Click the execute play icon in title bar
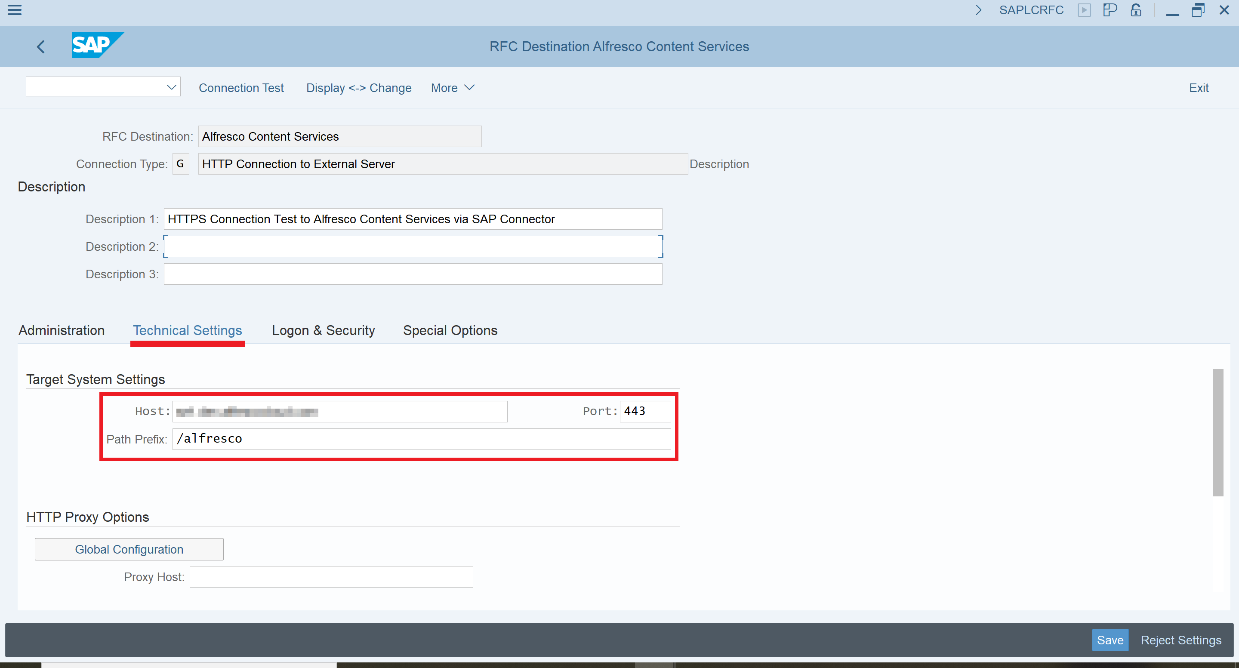This screenshot has width=1239, height=668. point(1084,10)
